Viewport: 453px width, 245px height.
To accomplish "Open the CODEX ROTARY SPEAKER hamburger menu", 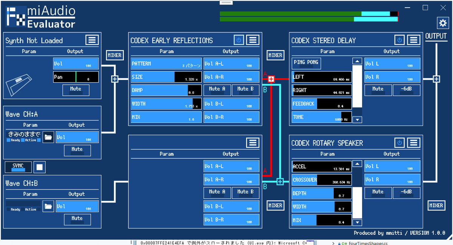I will click(414, 142).
